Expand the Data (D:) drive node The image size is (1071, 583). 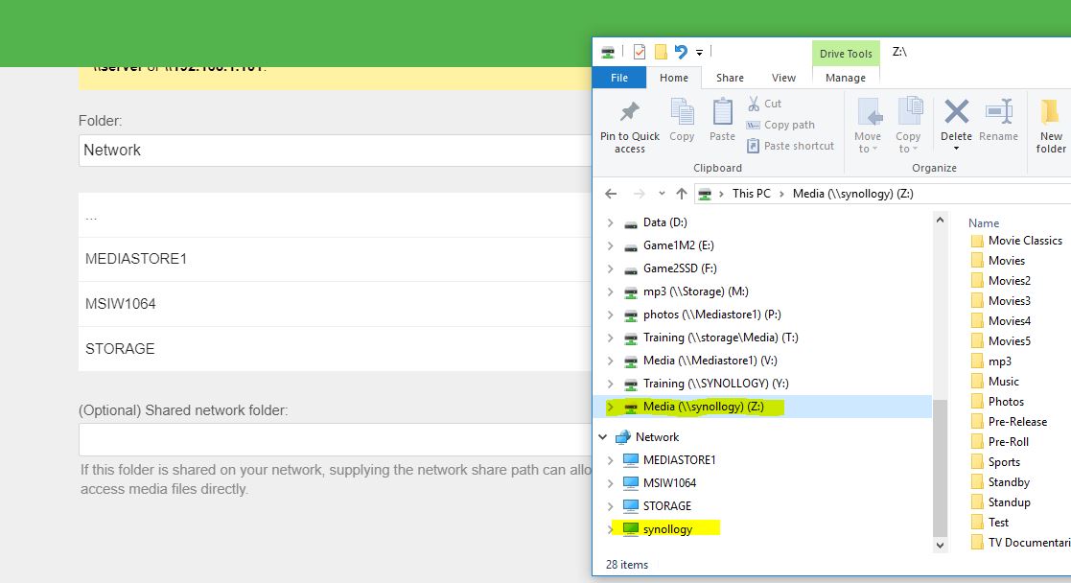pyautogui.click(x=611, y=222)
